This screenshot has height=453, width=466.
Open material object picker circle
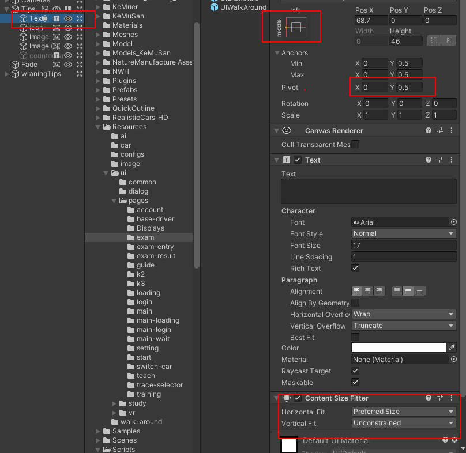pos(453,359)
